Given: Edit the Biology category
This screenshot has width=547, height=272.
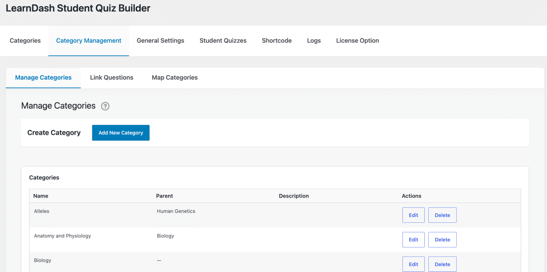Looking at the screenshot, I should coord(413,264).
